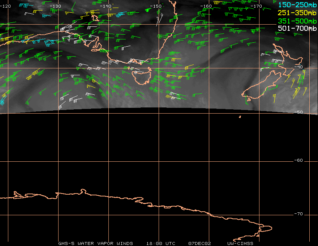
Task: Click the GMS-5 WATER VAPOR WINDS caption
Action: click(95, 243)
